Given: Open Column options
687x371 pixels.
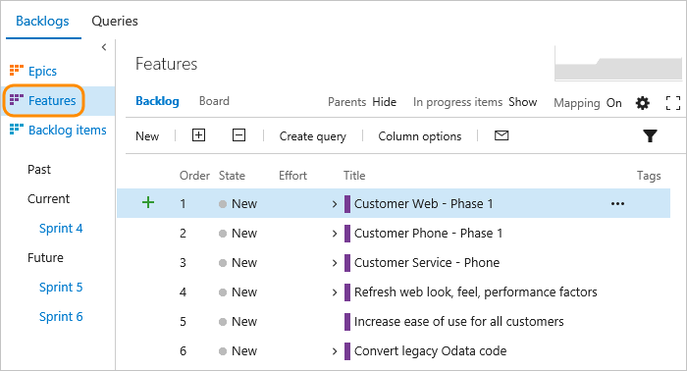Looking at the screenshot, I should click(420, 136).
